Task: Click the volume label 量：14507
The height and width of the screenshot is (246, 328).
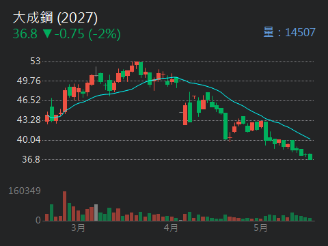Action: click(289, 32)
